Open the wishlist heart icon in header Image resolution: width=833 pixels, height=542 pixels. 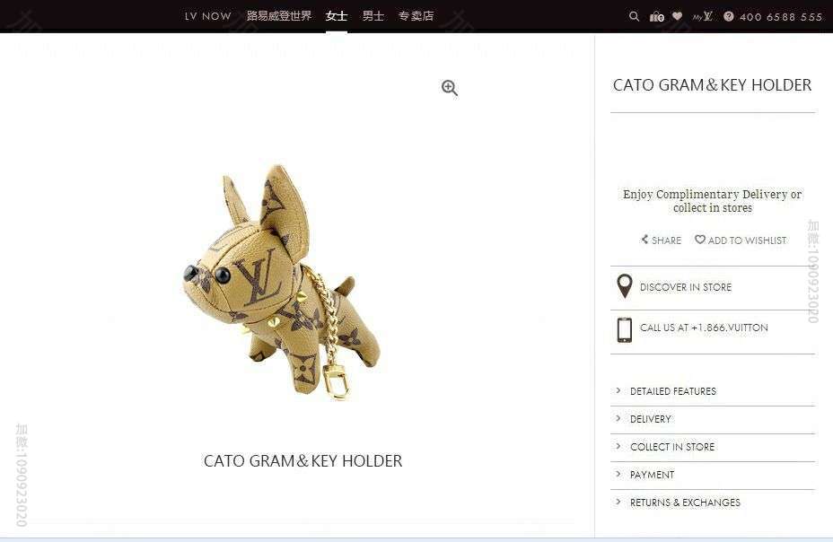677,16
